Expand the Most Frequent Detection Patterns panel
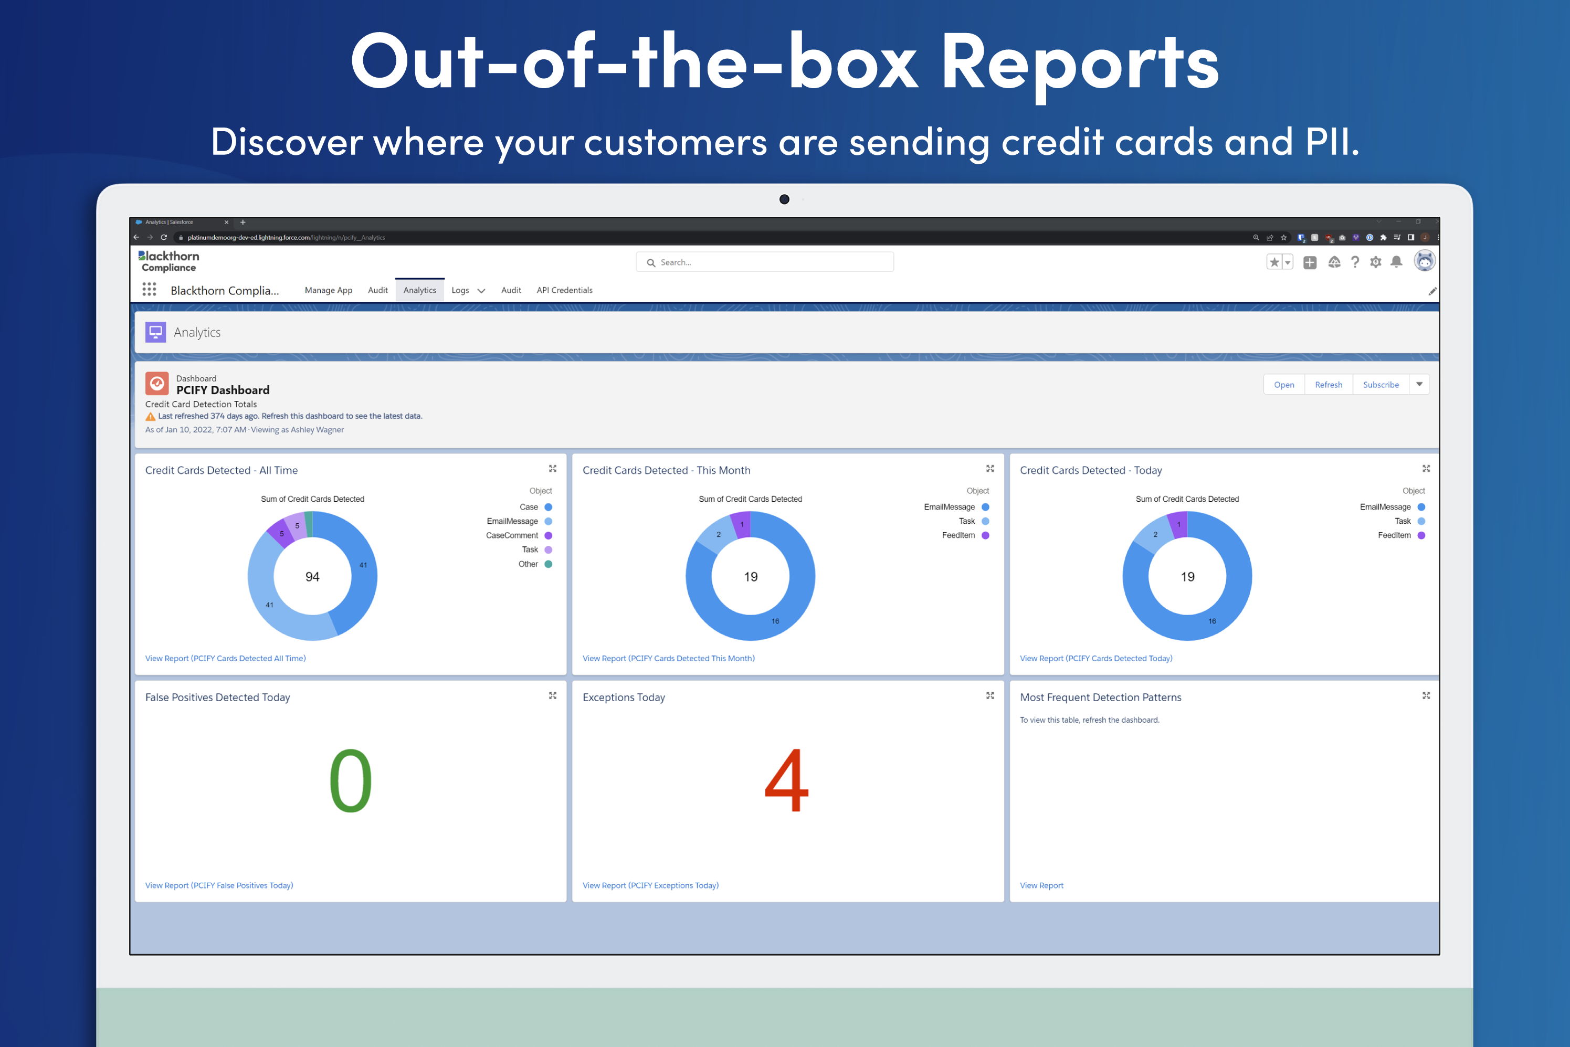Image resolution: width=1570 pixels, height=1047 pixels. pos(1426,696)
